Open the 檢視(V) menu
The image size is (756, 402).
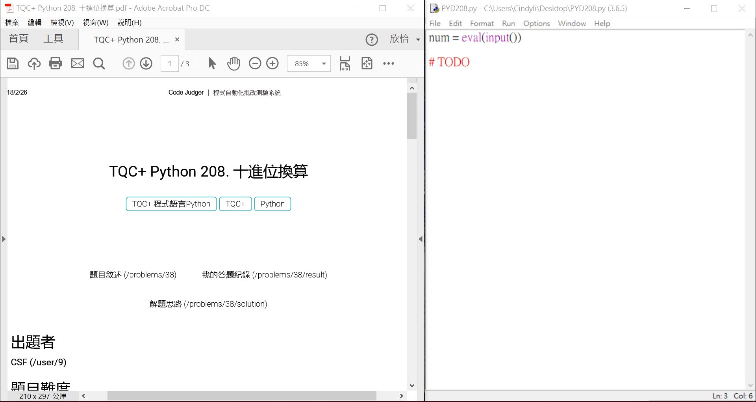(x=62, y=22)
